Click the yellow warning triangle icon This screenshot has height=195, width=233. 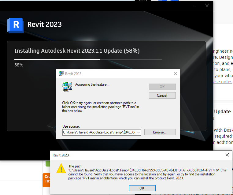61,168
